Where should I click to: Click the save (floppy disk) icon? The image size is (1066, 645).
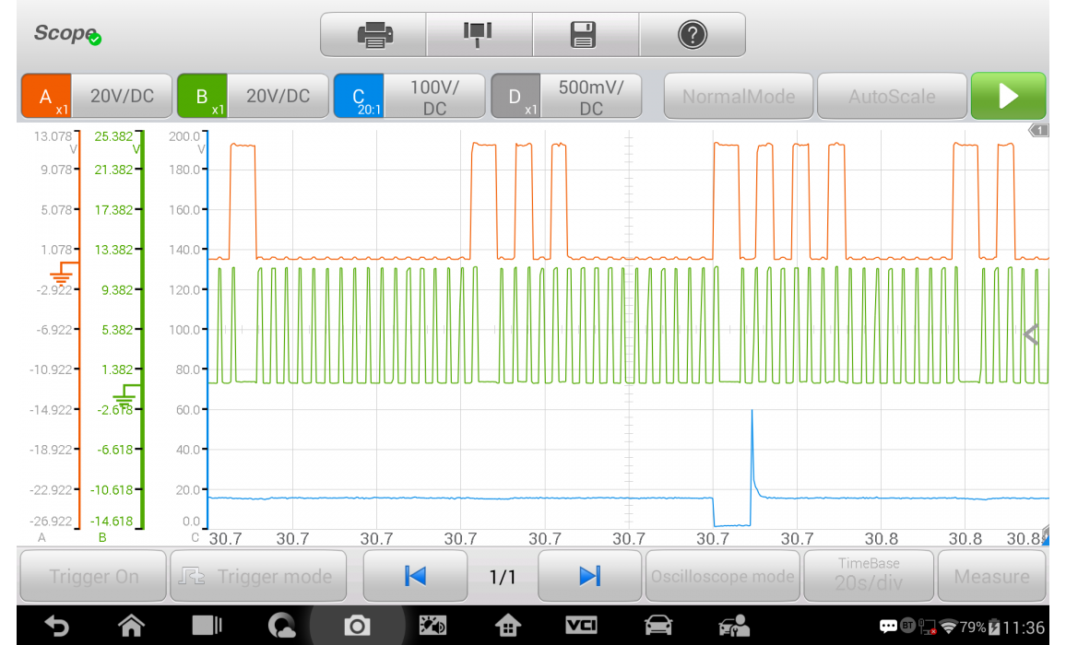585,35
